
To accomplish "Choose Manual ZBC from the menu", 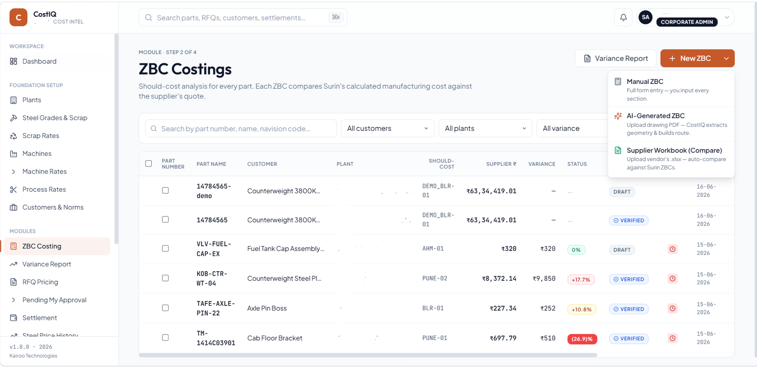I will (x=671, y=90).
